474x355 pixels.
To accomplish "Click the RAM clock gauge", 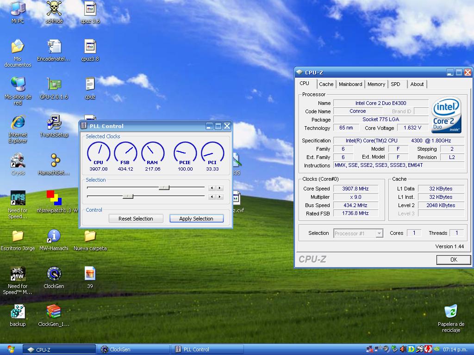I will pyautogui.click(x=153, y=153).
